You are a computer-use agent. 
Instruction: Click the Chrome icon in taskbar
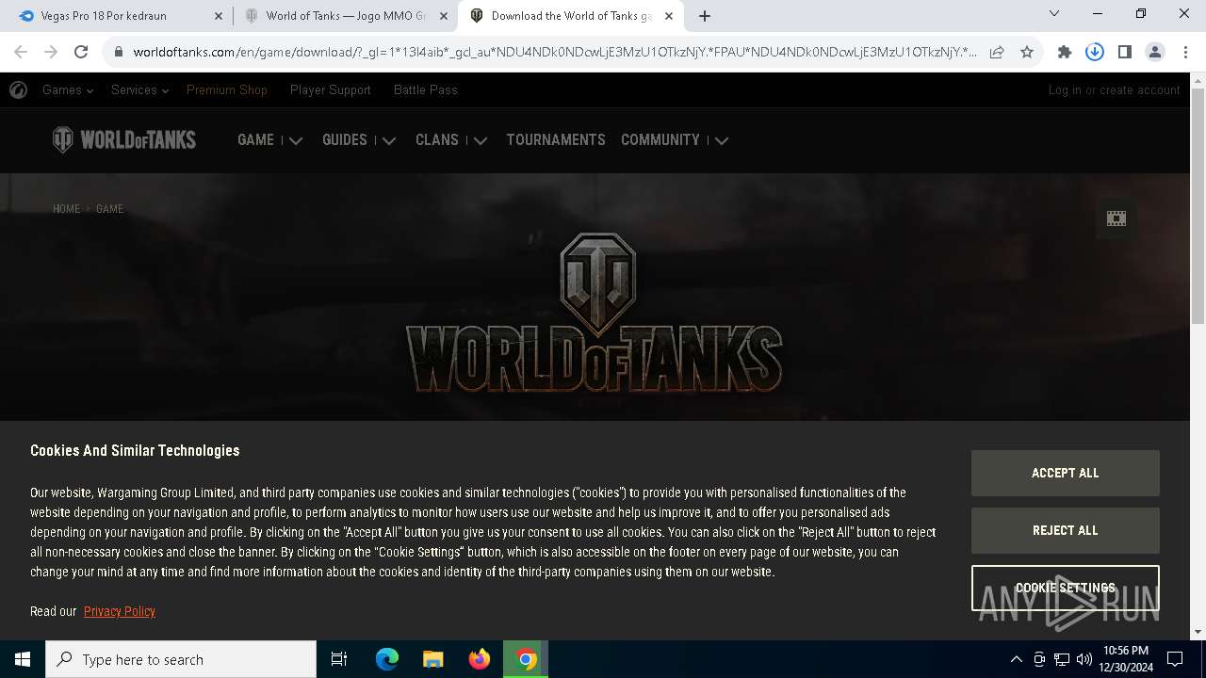(526, 659)
